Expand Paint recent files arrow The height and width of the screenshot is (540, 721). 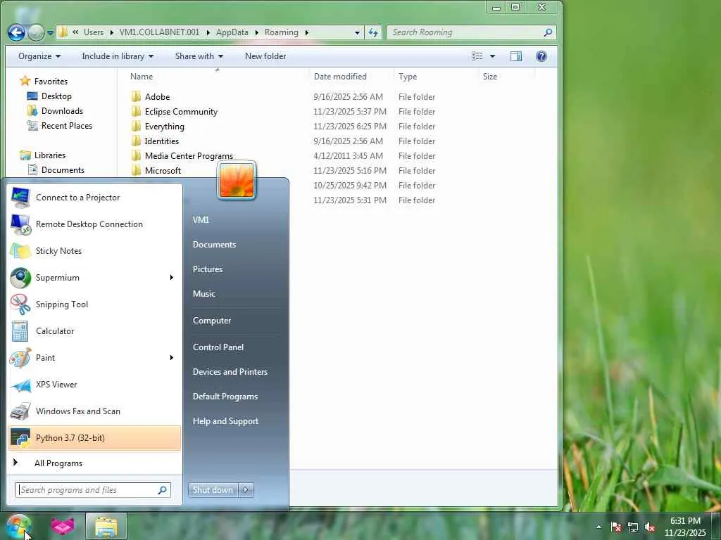(x=172, y=357)
